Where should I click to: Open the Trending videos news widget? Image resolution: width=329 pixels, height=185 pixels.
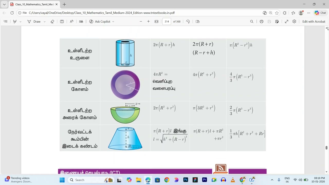tap(19, 180)
